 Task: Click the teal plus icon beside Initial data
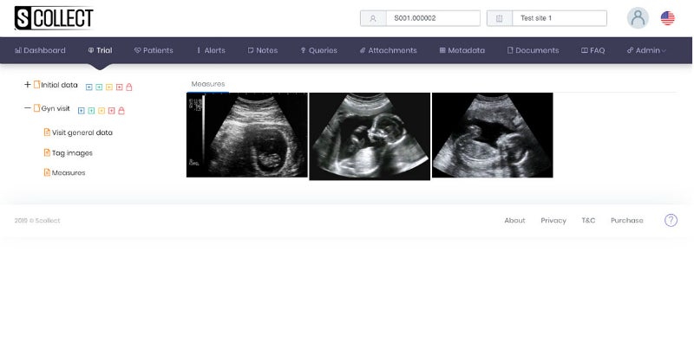(99, 87)
